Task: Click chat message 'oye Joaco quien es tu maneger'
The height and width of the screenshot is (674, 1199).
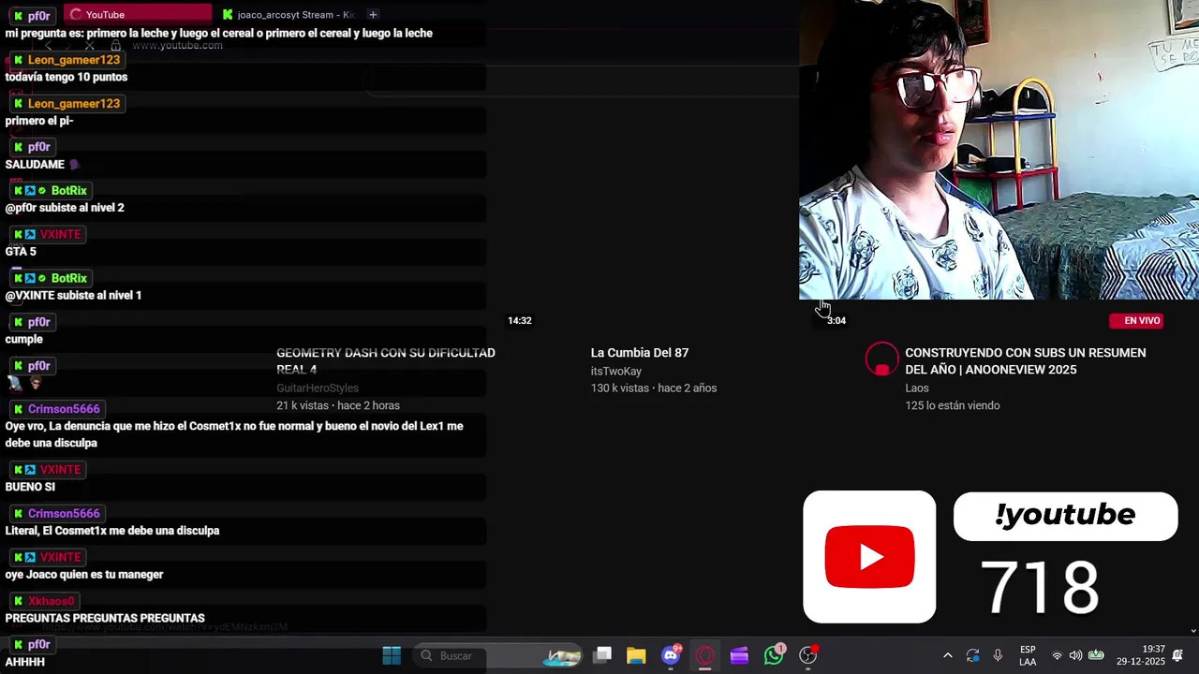Action: [84, 574]
